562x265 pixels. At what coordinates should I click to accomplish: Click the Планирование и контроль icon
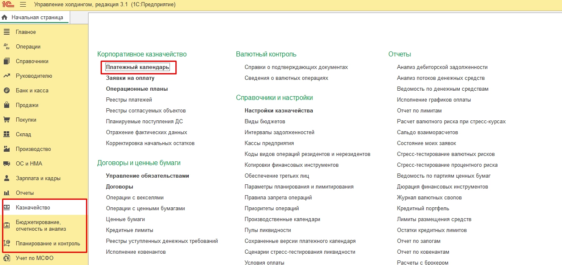[7, 244]
